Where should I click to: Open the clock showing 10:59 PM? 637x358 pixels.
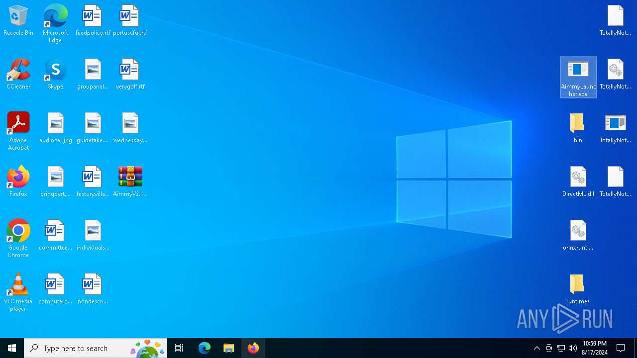coord(595,348)
